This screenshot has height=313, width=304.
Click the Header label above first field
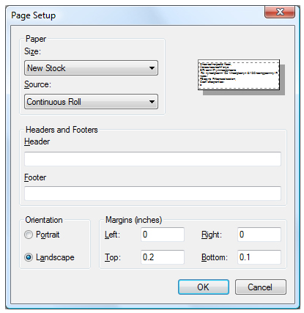point(37,141)
